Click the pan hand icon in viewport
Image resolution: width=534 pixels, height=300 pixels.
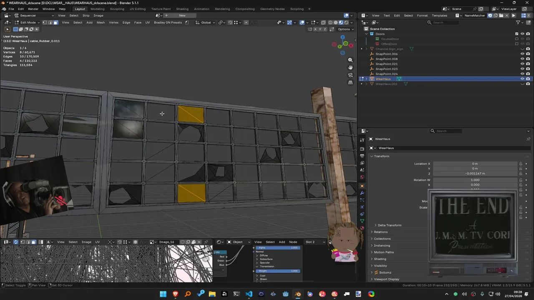point(350,67)
